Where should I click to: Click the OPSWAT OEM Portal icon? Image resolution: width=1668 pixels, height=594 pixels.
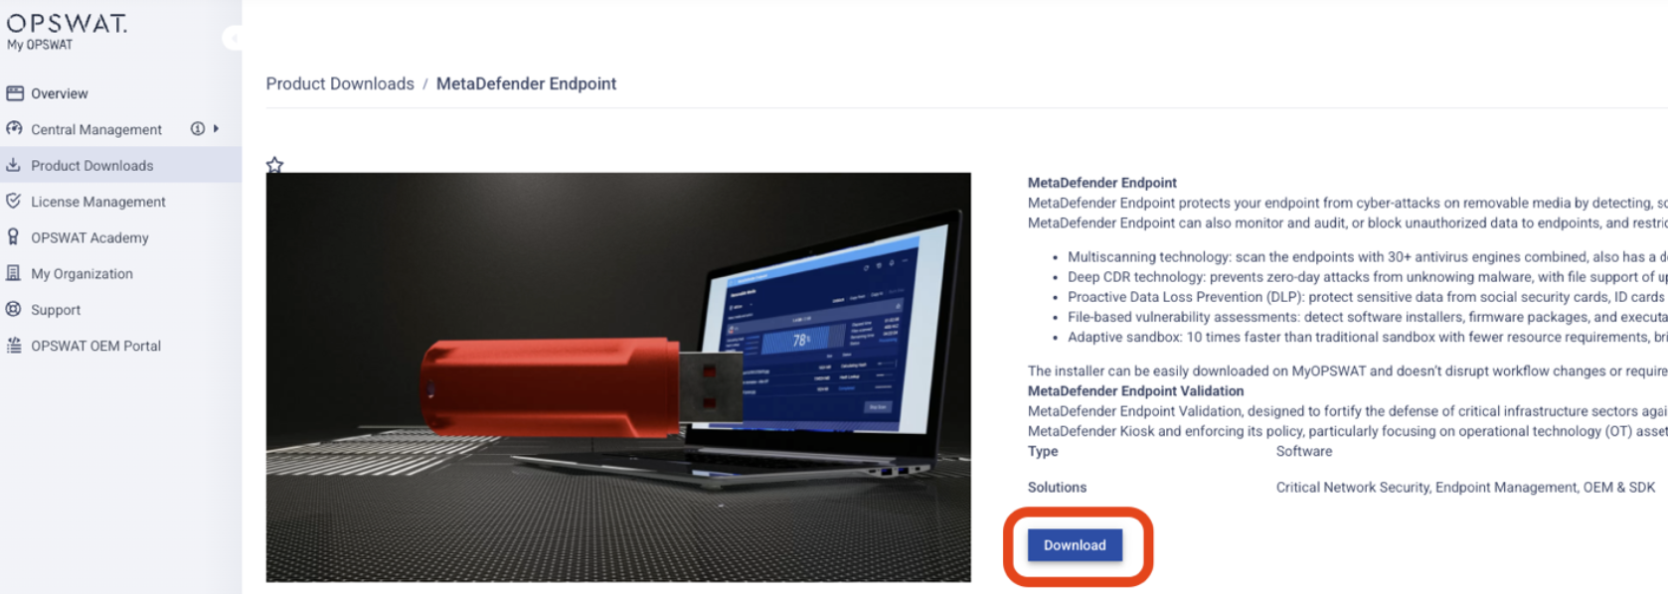14,346
